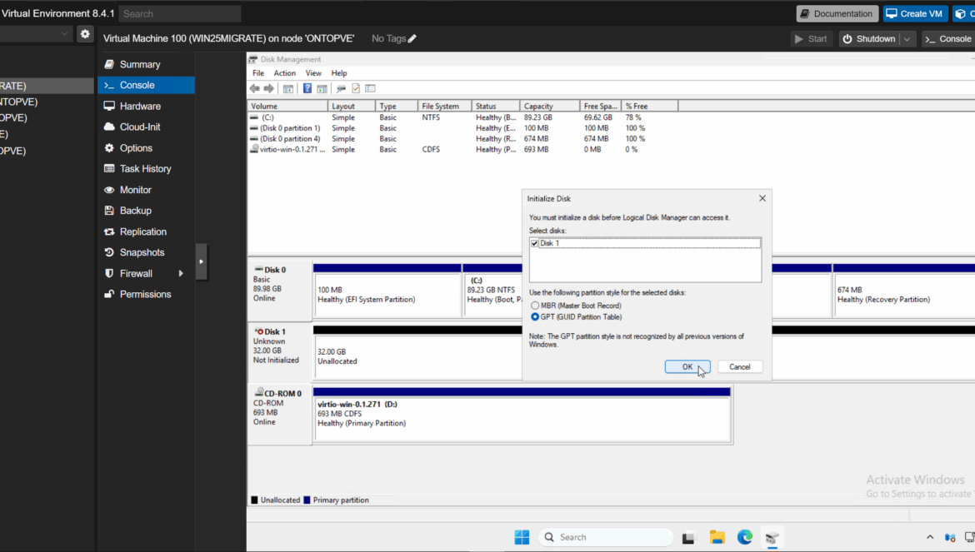This screenshot has height=552, width=975.
Task: Check the Disk 1 checkbox
Action: tap(535, 243)
